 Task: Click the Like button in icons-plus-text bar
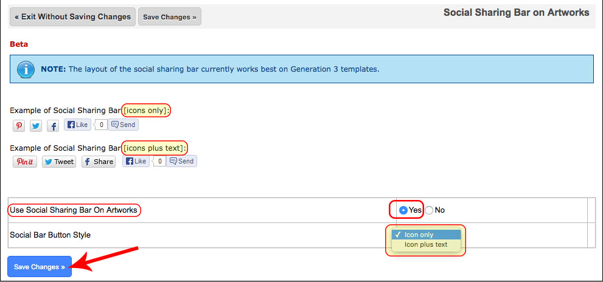[136, 161]
